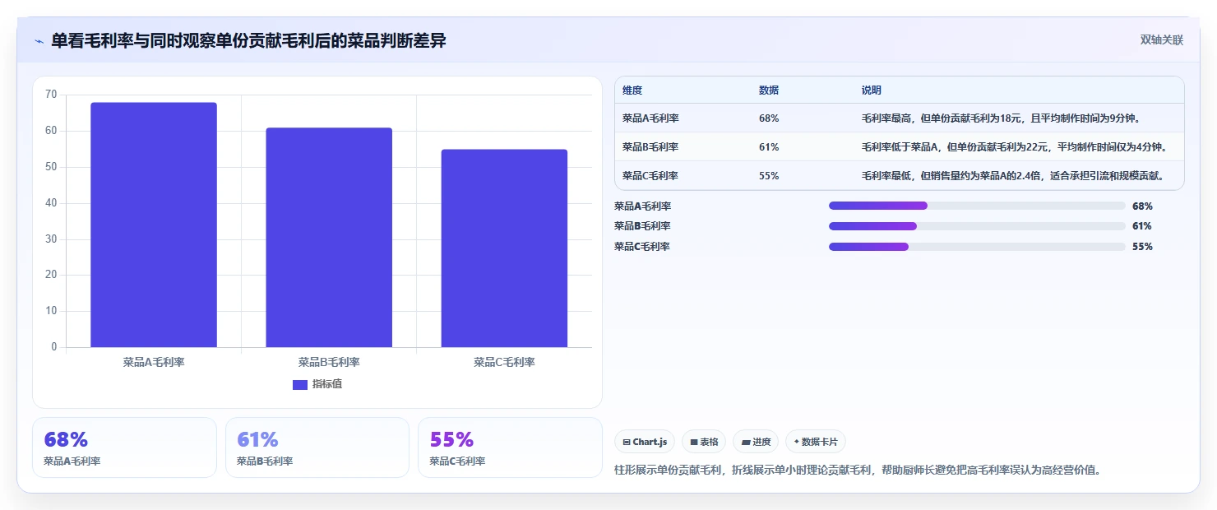
Task: Click the description mentioning 9分钟 制作时间
Action: (x=1001, y=118)
